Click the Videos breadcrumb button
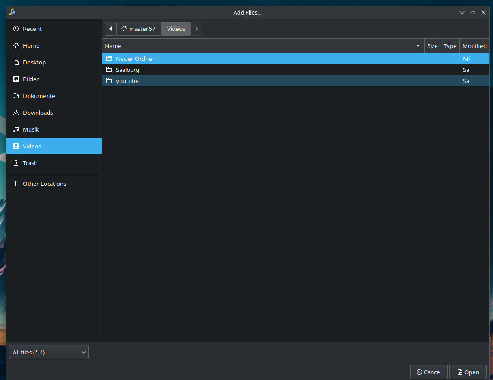The height and width of the screenshot is (380, 493). [x=176, y=29]
